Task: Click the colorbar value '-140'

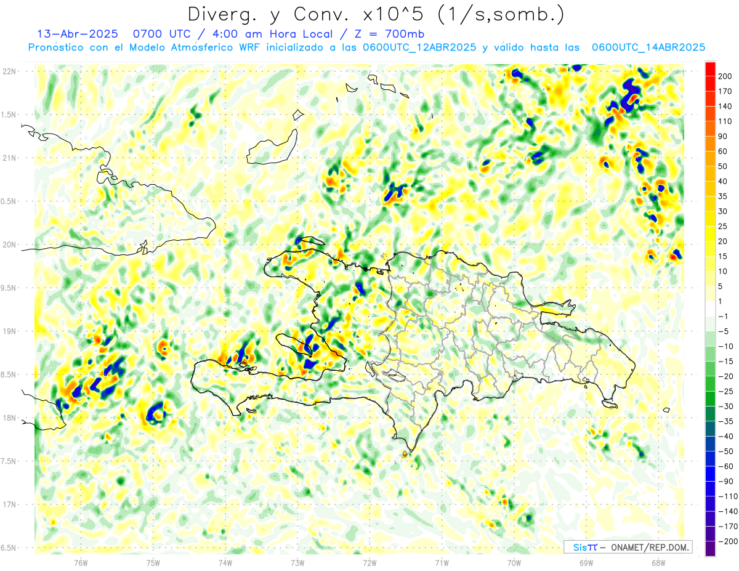Action: (x=727, y=511)
